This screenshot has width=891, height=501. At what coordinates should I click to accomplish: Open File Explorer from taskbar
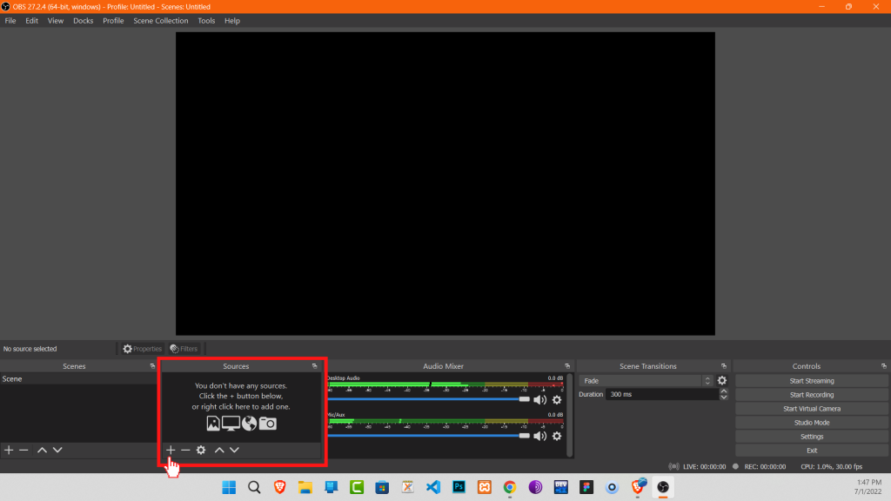pos(305,487)
